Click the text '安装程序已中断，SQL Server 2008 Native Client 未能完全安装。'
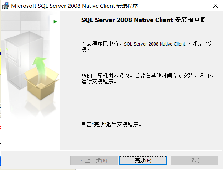224x170 pixels. click(x=147, y=46)
